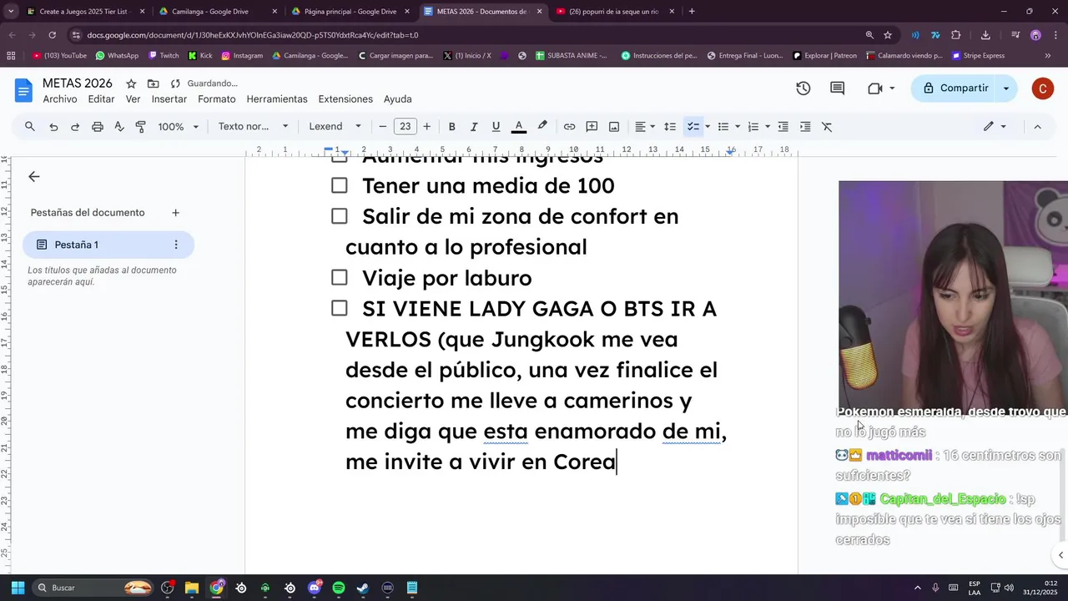Expand Compartir options arrow

pyautogui.click(x=1006, y=88)
